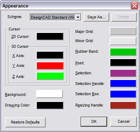Confirm with the OK button
This screenshot has height=132, width=140.
(94, 121)
